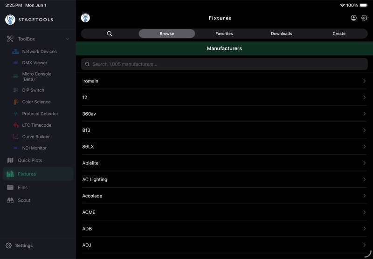Select the ADB manufacturer row
The width and height of the screenshot is (373, 259).
point(224,229)
